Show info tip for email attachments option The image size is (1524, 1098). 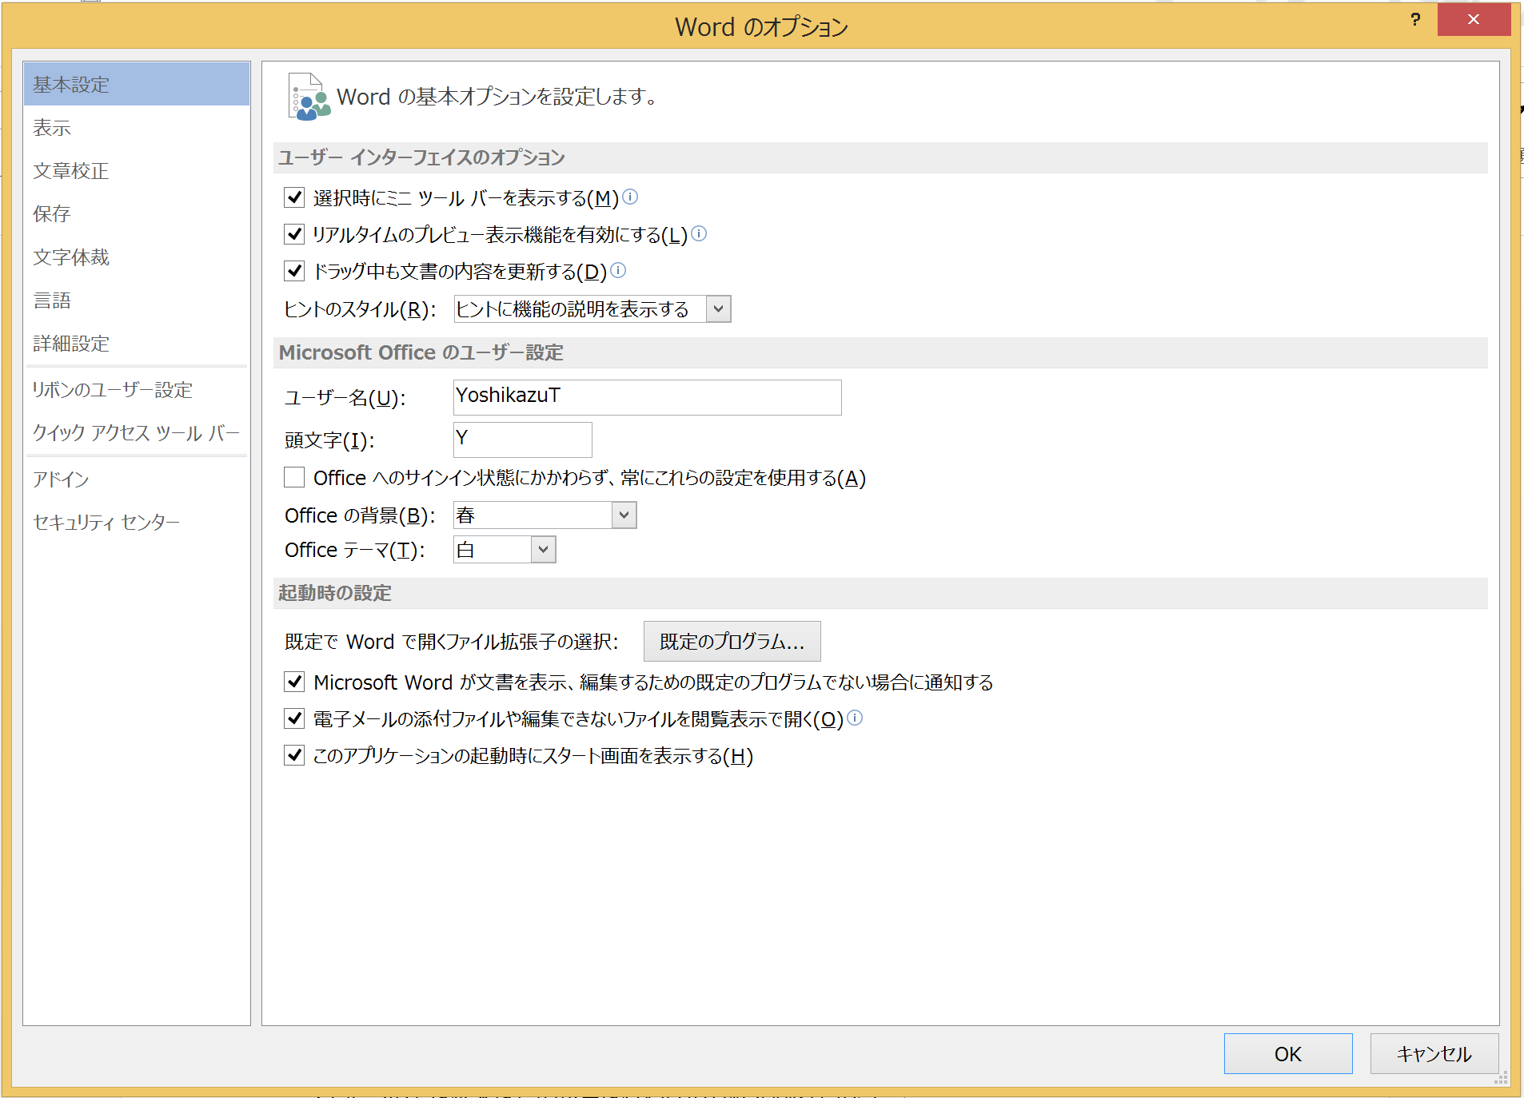click(x=855, y=718)
